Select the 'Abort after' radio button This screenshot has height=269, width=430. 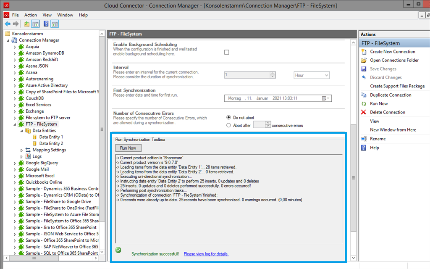tap(228, 125)
